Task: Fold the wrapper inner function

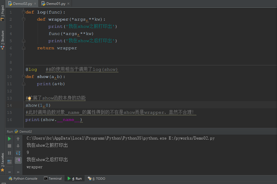Action: coord(24,19)
